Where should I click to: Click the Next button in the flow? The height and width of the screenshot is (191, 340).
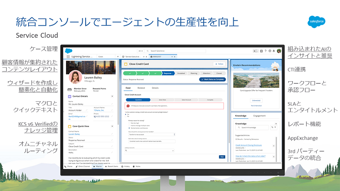[222, 157]
